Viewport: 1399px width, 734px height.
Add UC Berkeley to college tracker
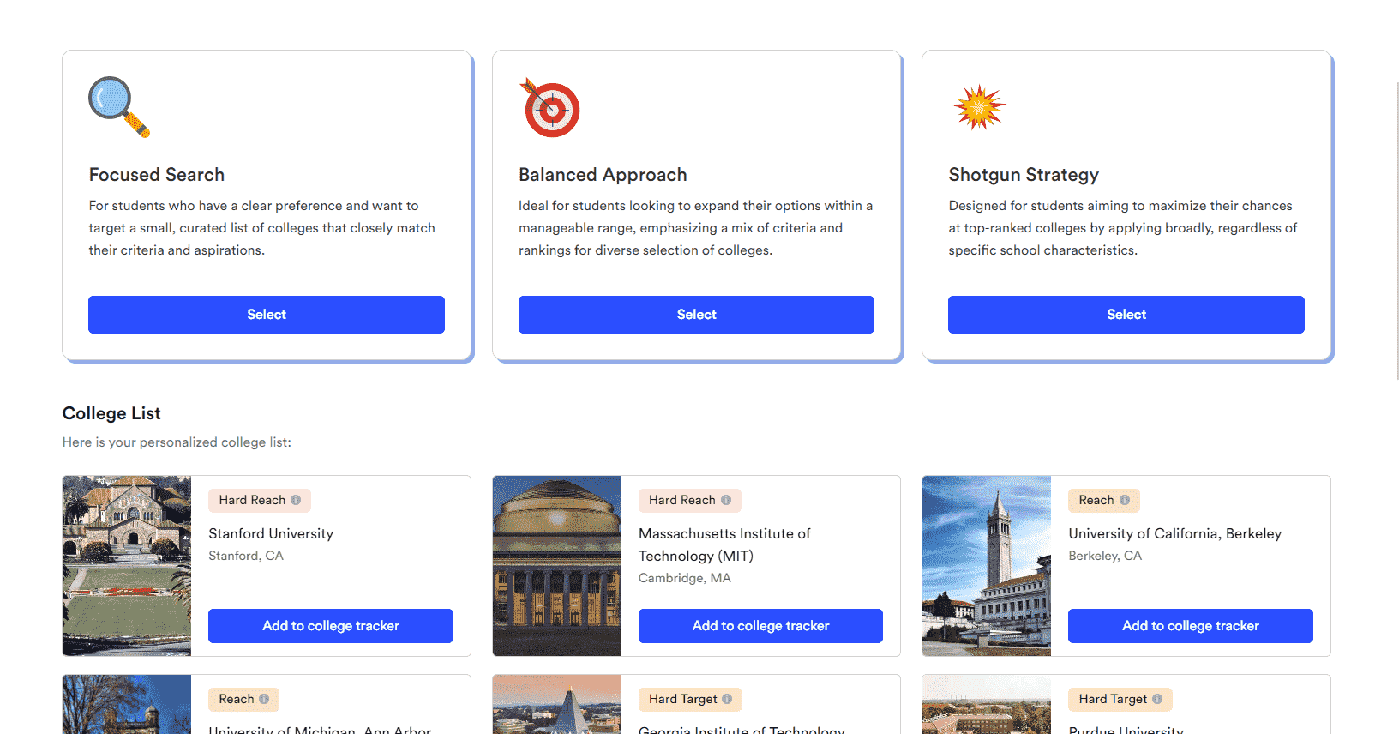coord(1191,626)
